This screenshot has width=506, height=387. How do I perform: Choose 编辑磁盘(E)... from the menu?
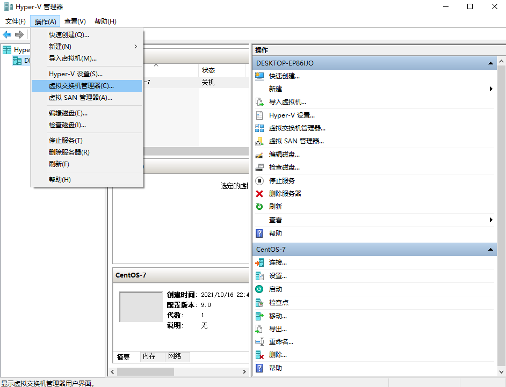87,113
